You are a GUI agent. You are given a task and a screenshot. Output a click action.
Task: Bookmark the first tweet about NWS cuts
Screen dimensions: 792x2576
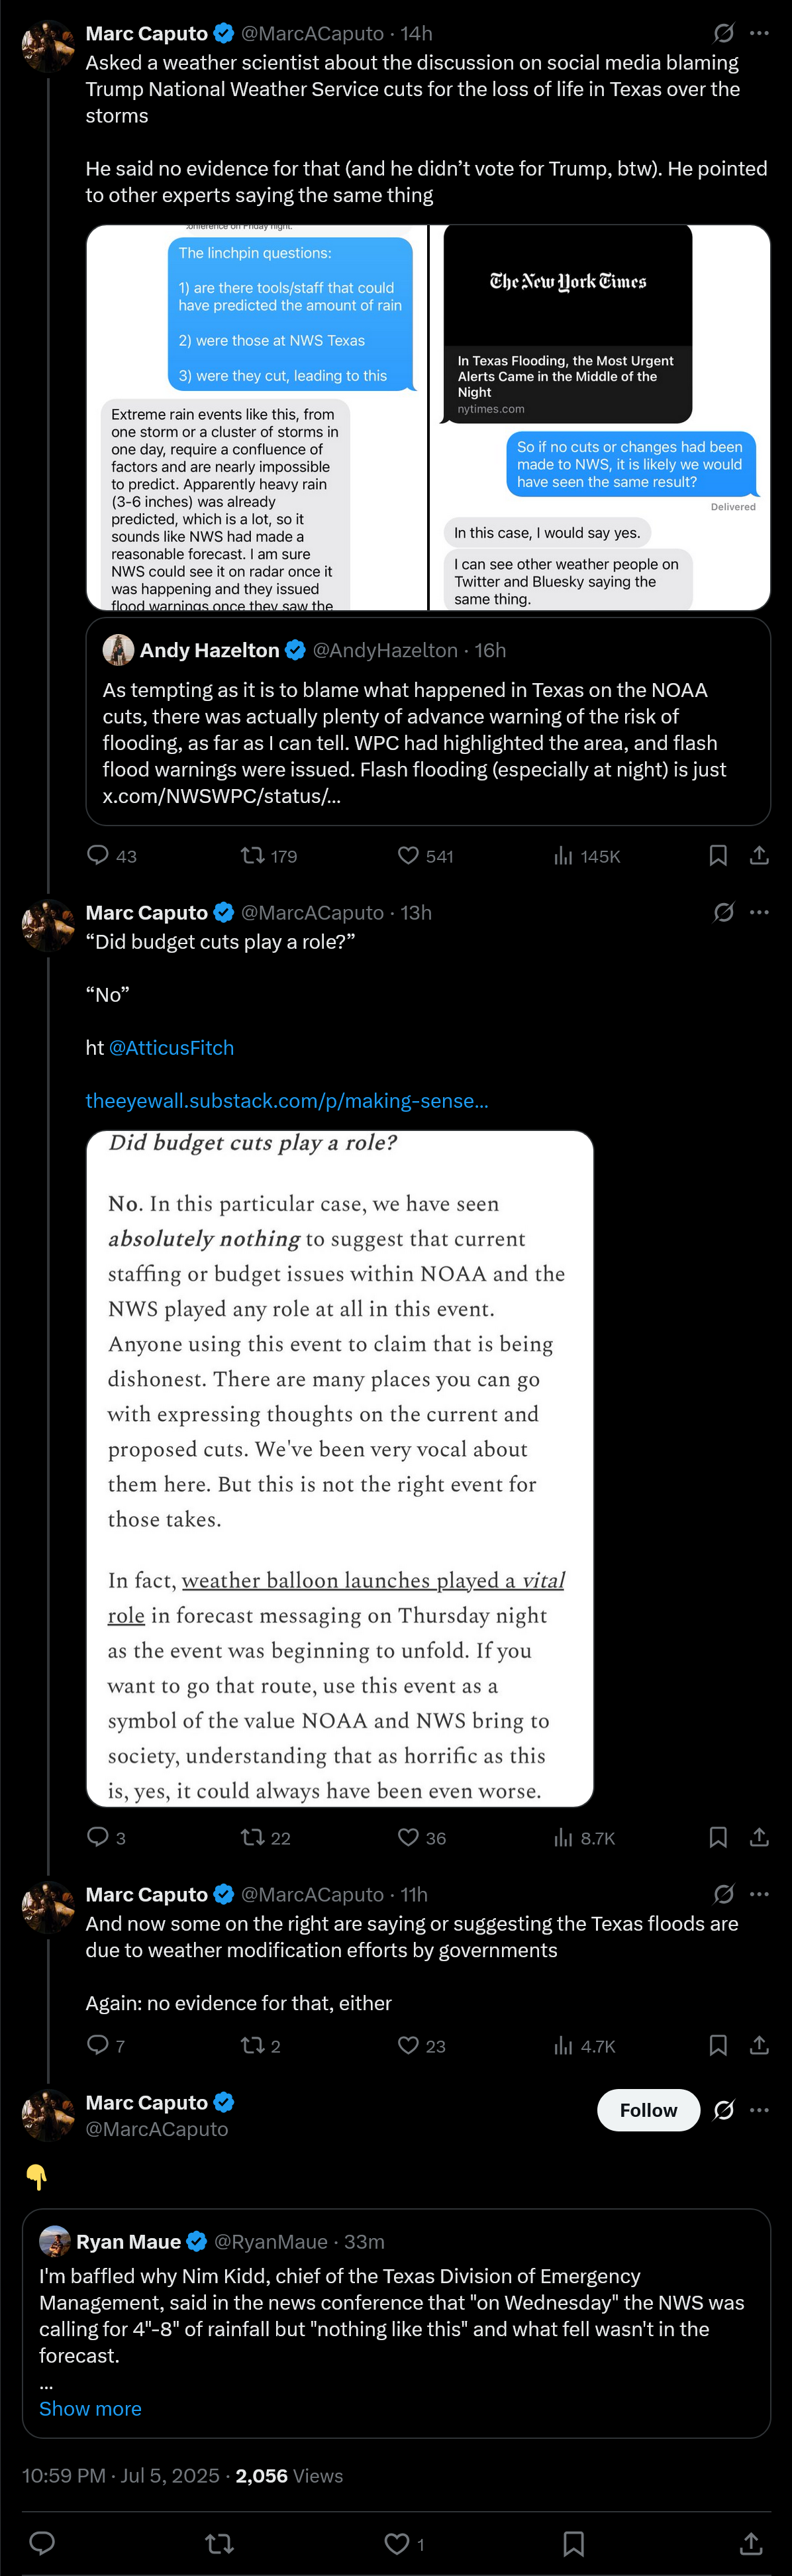point(718,855)
